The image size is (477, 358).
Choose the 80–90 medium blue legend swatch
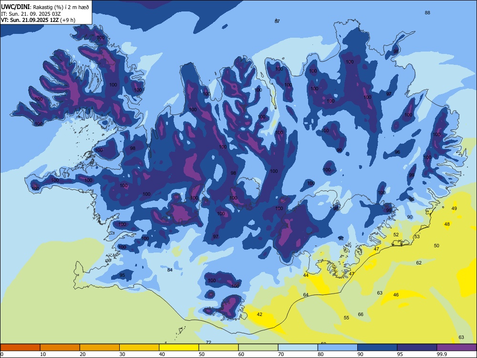pyautogui.click(x=338, y=347)
